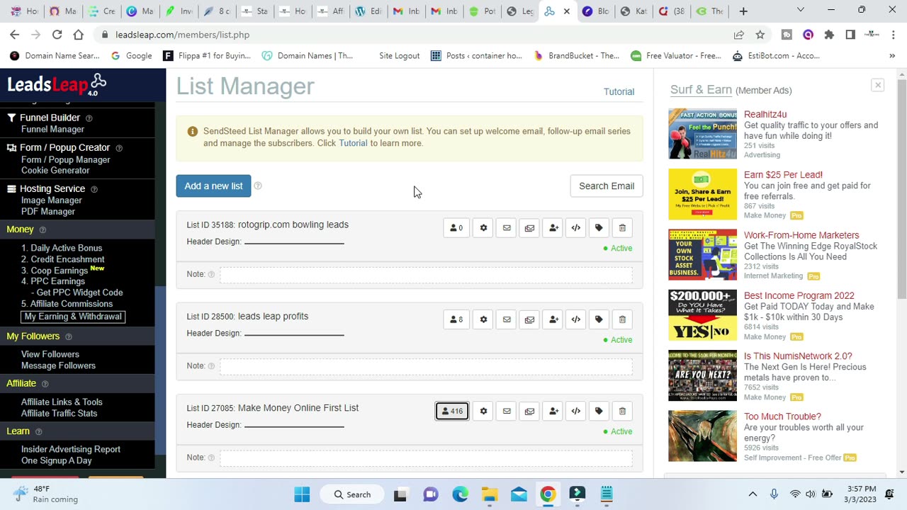The height and width of the screenshot is (510, 907).
Task: Open the Windows Start menu
Action: [x=302, y=494]
